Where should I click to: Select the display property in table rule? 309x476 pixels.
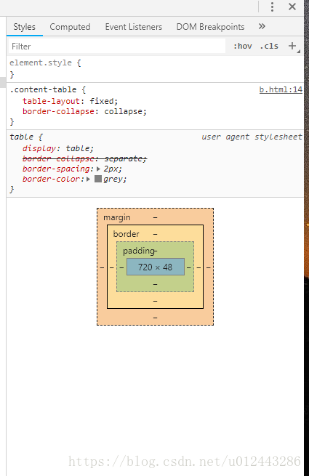tap(39, 148)
